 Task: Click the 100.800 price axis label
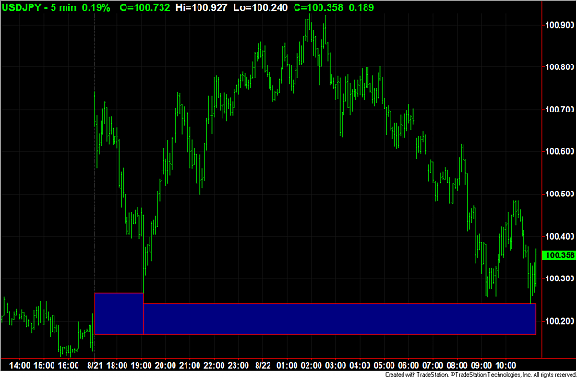(559, 67)
